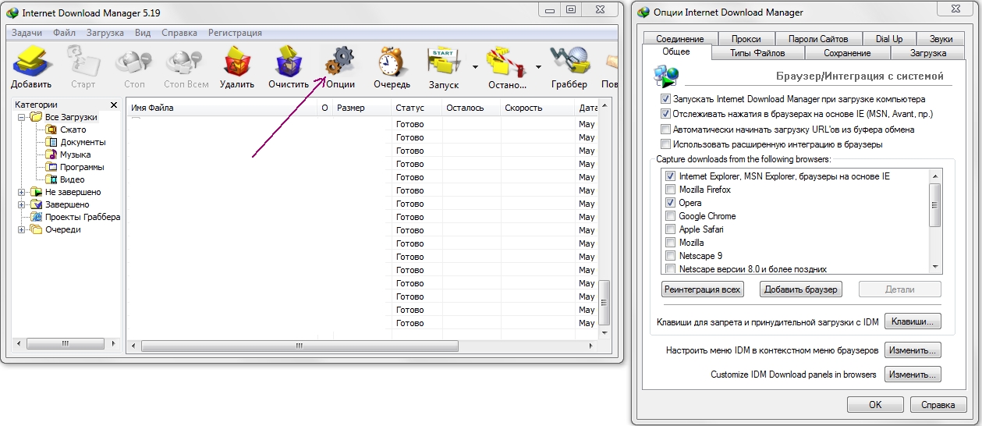Expand the Очереди tree node
Image resolution: width=982 pixels, height=426 pixels.
(22, 229)
